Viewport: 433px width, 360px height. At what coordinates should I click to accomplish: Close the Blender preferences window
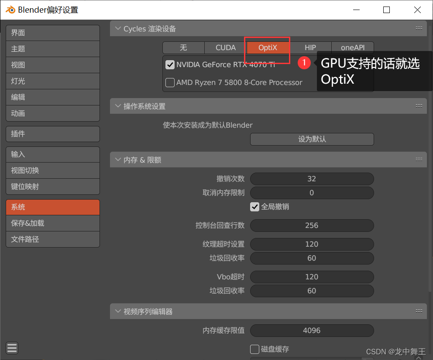(417, 10)
